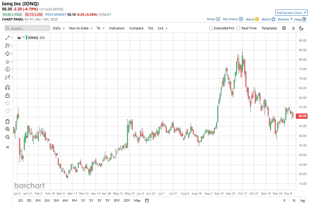The height and width of the screenshot is (207, 310).
Task: Switch to dark mode moon icon
Action: click(x=301, y=28)
